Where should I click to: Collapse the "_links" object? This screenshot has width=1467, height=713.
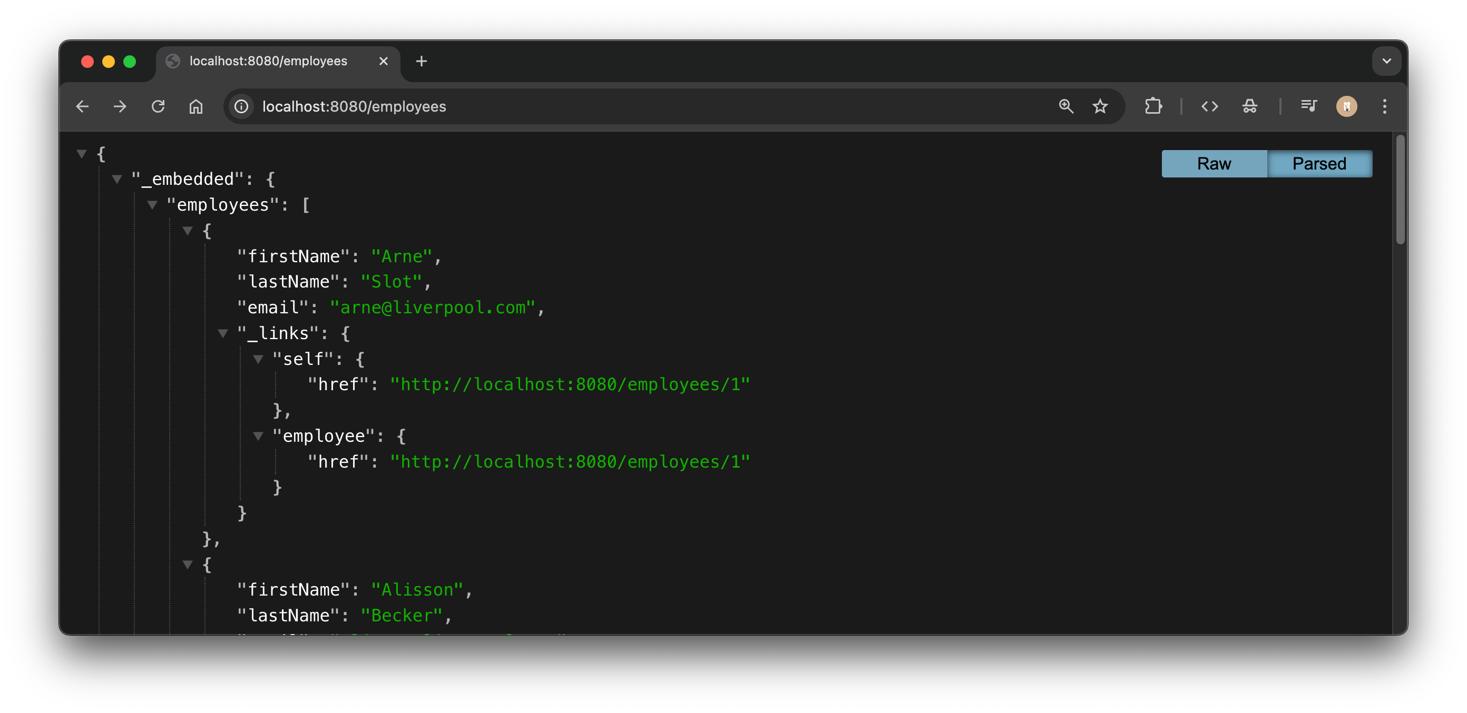[223, 333]
